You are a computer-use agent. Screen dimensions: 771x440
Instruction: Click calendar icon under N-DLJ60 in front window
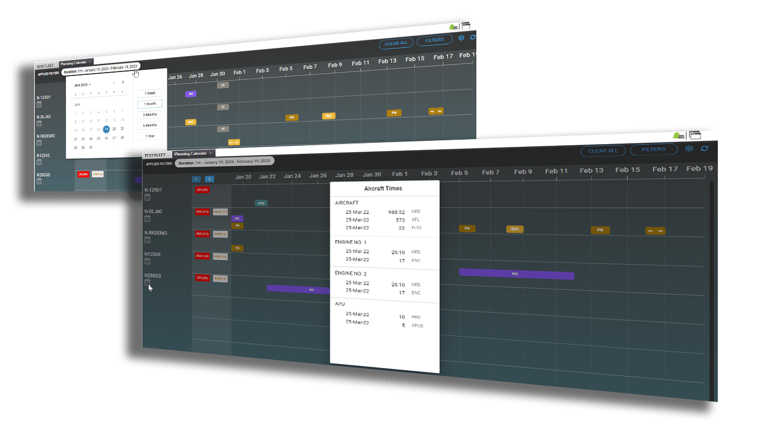(x=147, y=218)
